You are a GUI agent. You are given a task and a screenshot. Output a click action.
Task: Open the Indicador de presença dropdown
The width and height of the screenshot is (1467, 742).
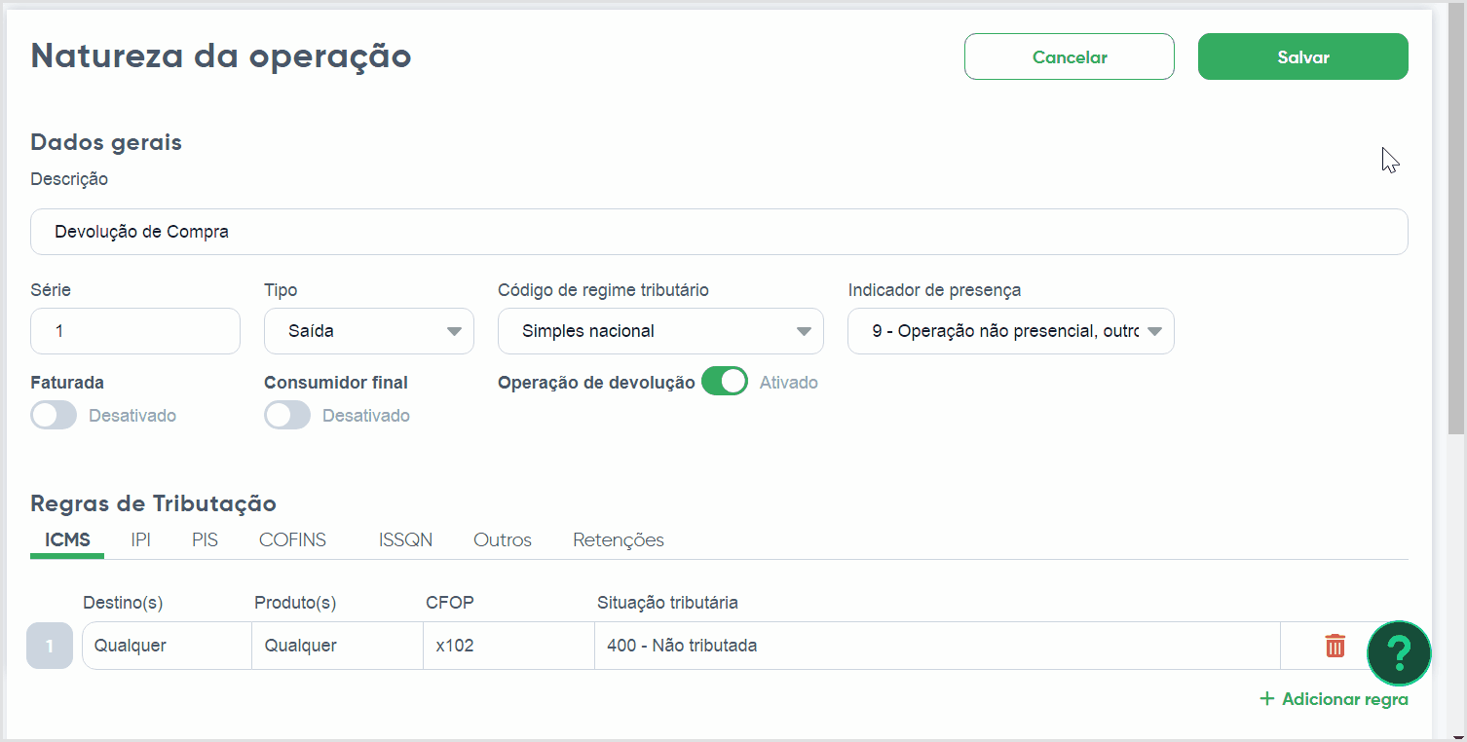pyautogui.click(x=1011, y=331)
